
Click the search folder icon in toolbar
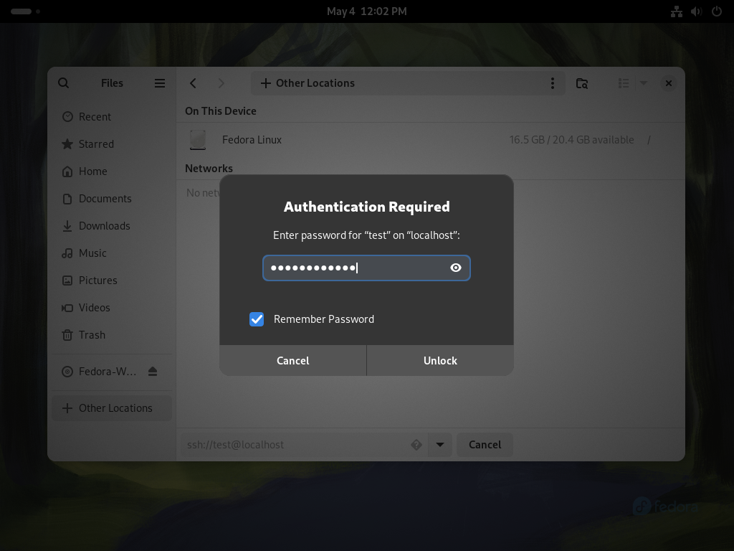(x=582, y=83)
